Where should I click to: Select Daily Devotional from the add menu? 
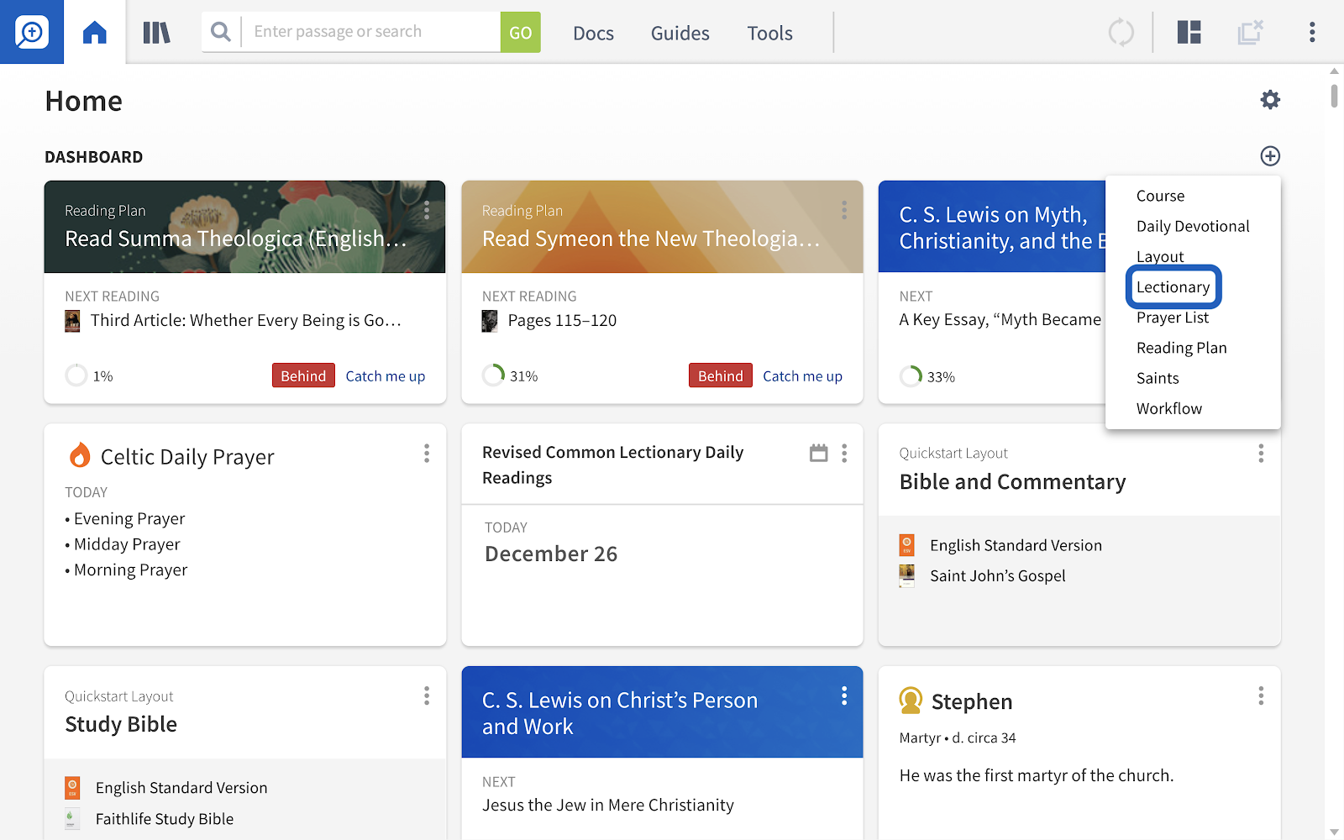(x=1193, y=226)
